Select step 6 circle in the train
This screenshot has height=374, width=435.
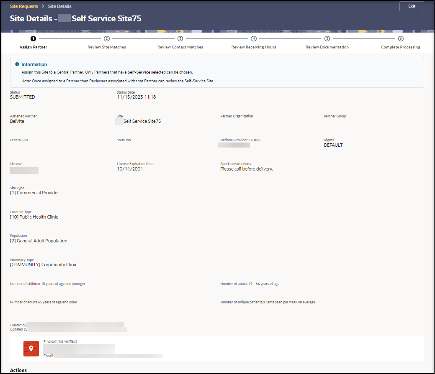click(x=401, y=38)
